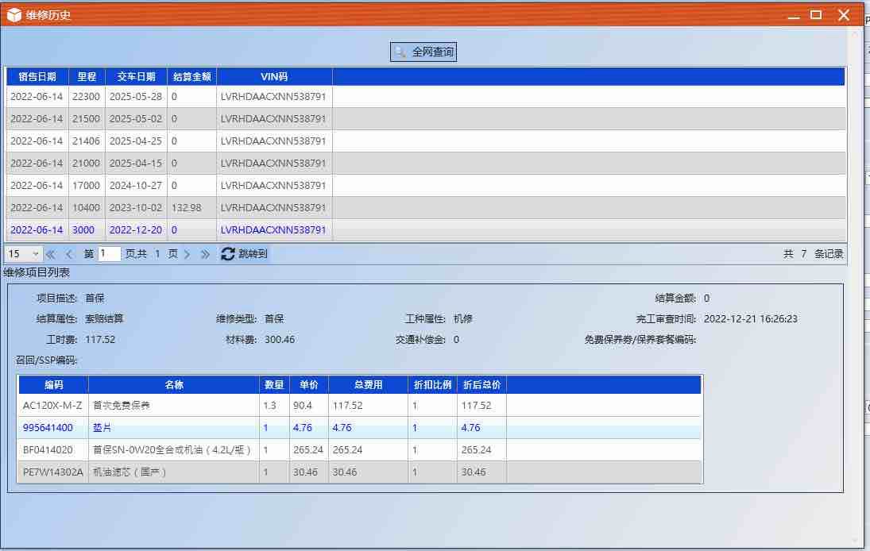Go to last page of records
The width and height of the screenshot is (870, 551).
pos(205,254)
